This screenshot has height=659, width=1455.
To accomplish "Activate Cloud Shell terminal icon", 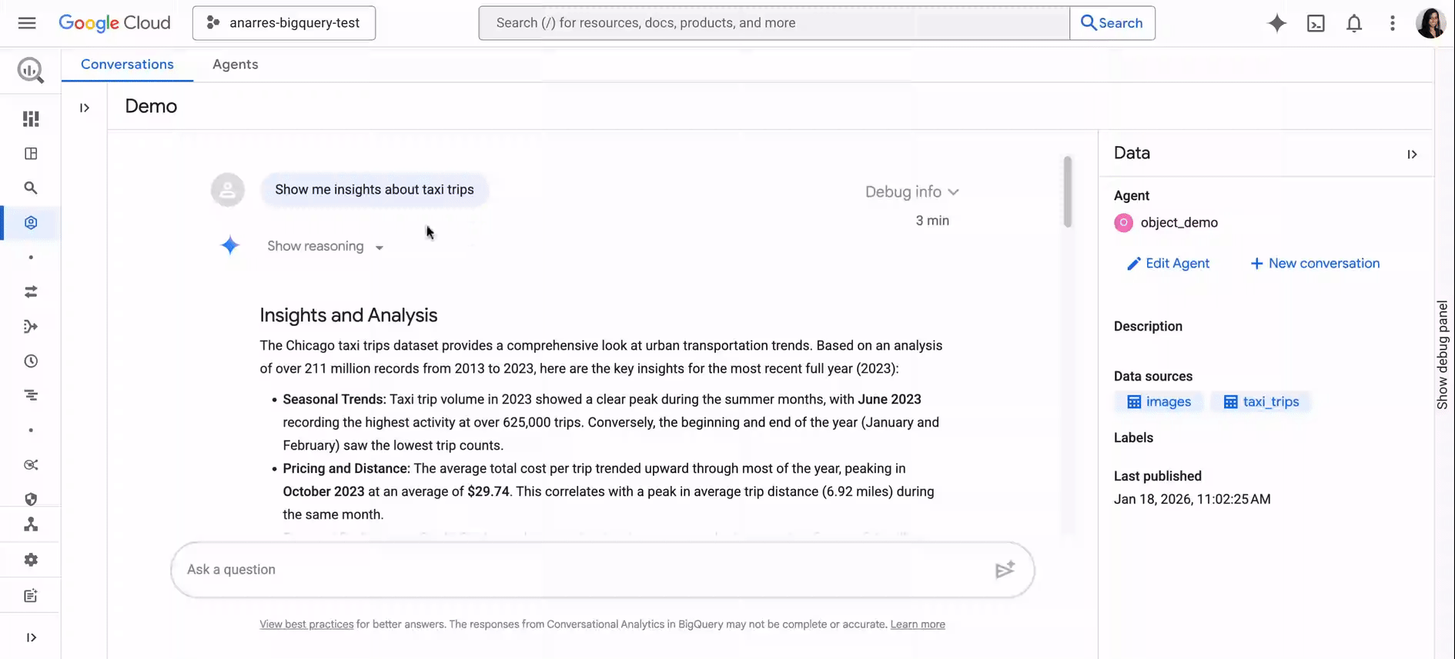I will [1316, 23].
